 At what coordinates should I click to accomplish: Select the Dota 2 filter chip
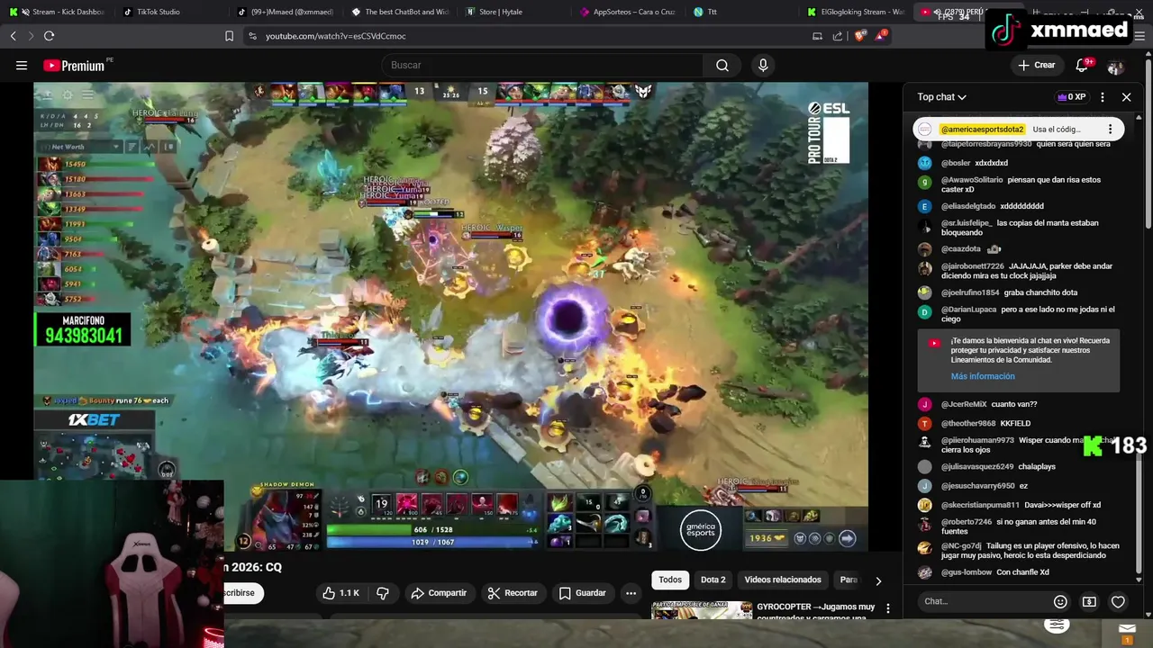(713, 580)
